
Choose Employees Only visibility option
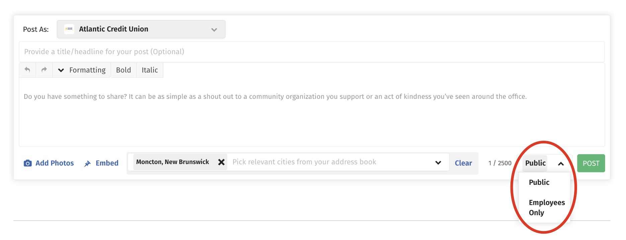tap(547, 208)
